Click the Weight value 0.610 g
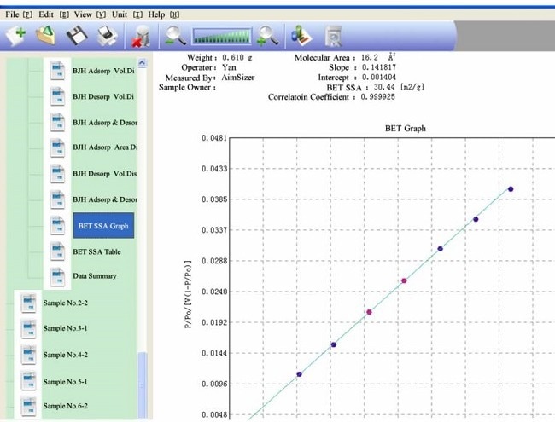The image size is (555, 422). (237, 58)
